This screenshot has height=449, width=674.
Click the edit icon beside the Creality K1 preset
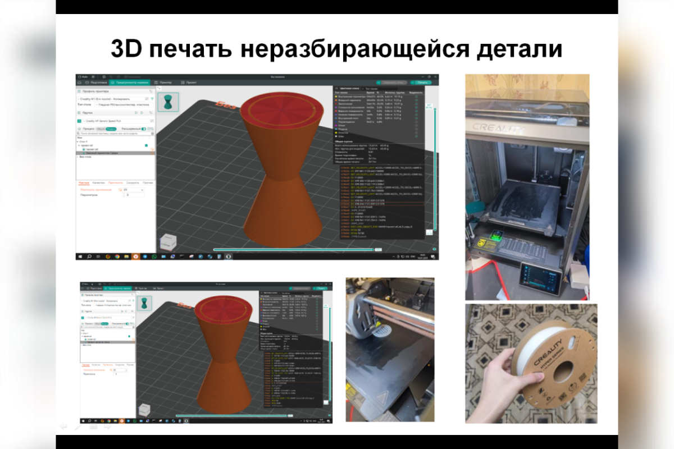pos(147,98)
